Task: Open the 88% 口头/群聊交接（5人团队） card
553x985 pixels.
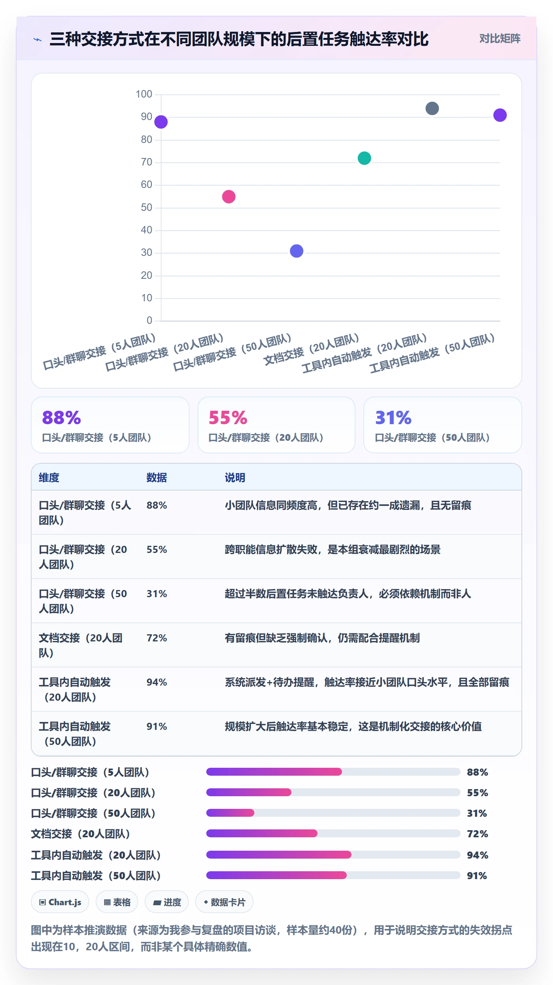Action: pos(110,425)
